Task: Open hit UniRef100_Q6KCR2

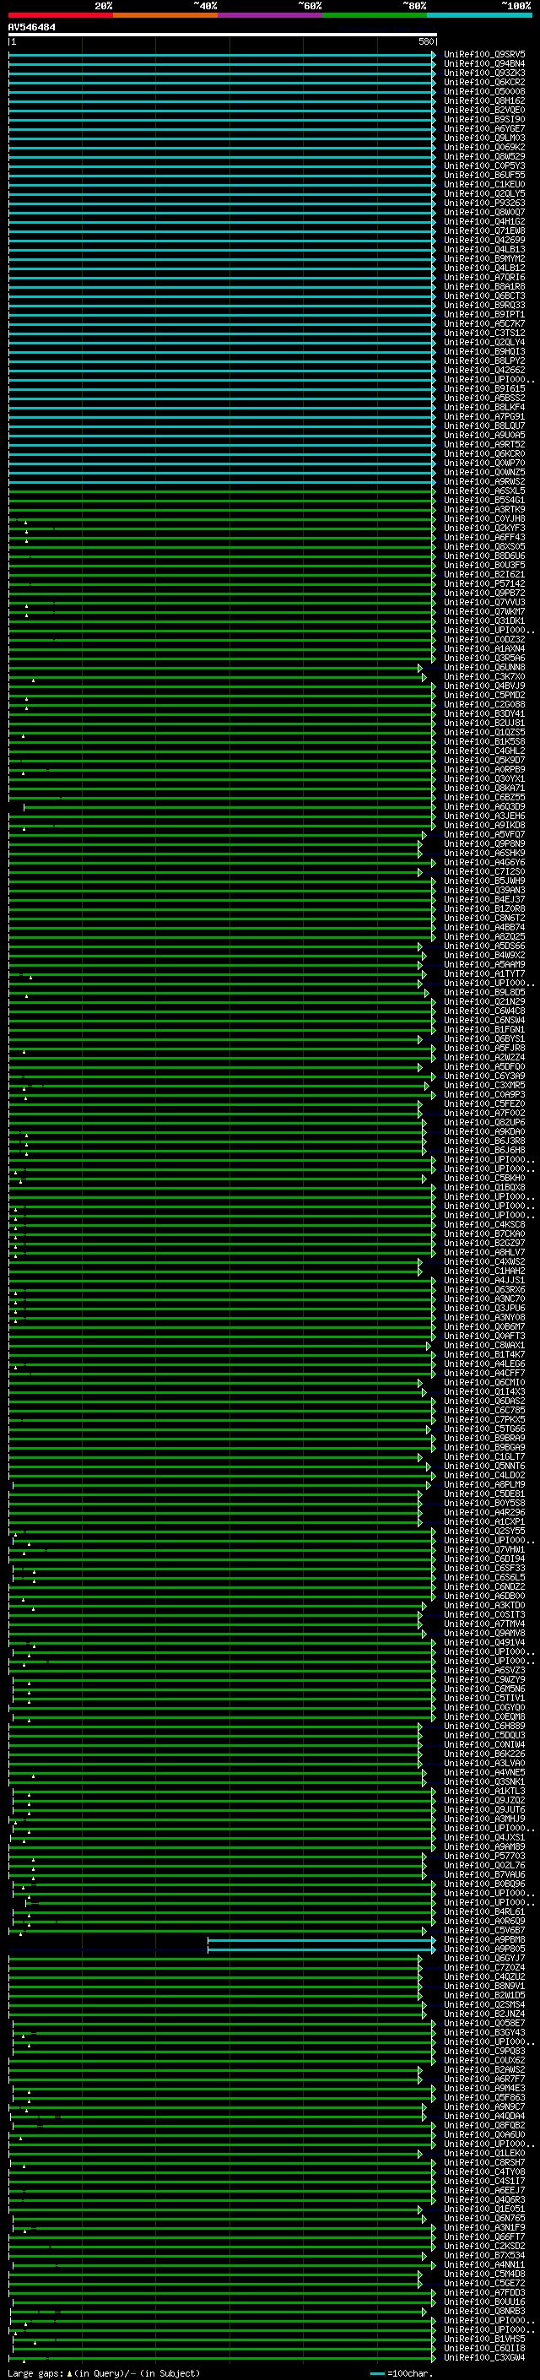Action: (484, 82)
